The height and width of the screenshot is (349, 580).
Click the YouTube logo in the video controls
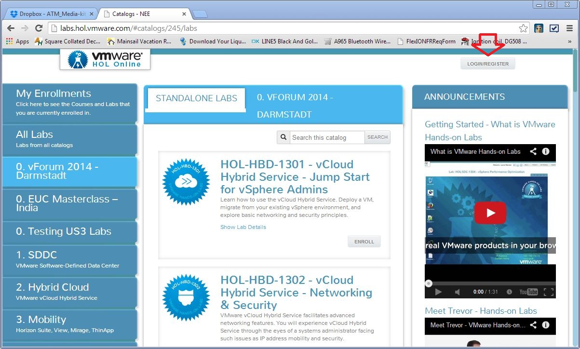coord(530,292)
